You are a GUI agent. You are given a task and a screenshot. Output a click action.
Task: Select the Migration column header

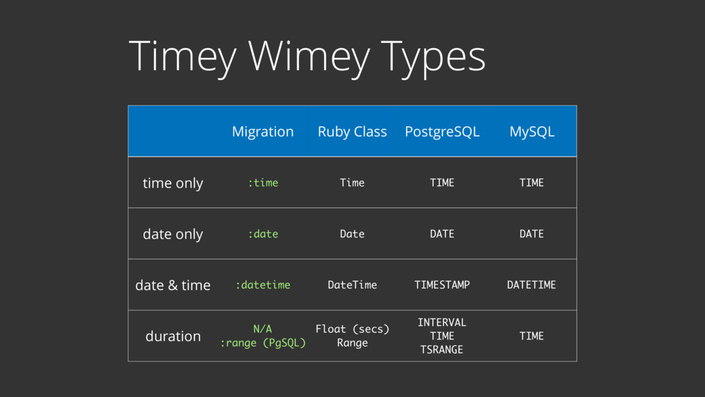tap(262, 132)
